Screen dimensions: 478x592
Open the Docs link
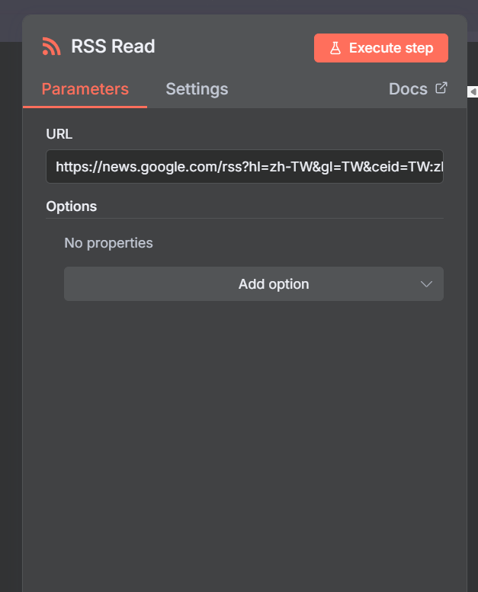408,89
